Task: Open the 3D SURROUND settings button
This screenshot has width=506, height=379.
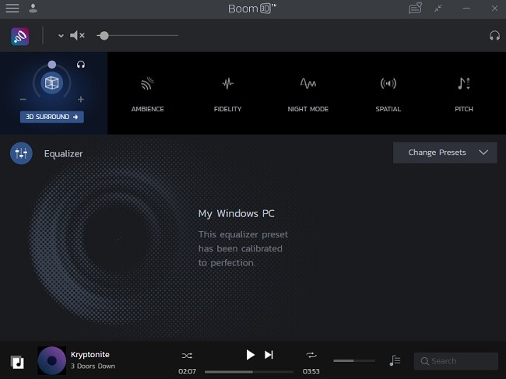Action: tap(52, 117)
